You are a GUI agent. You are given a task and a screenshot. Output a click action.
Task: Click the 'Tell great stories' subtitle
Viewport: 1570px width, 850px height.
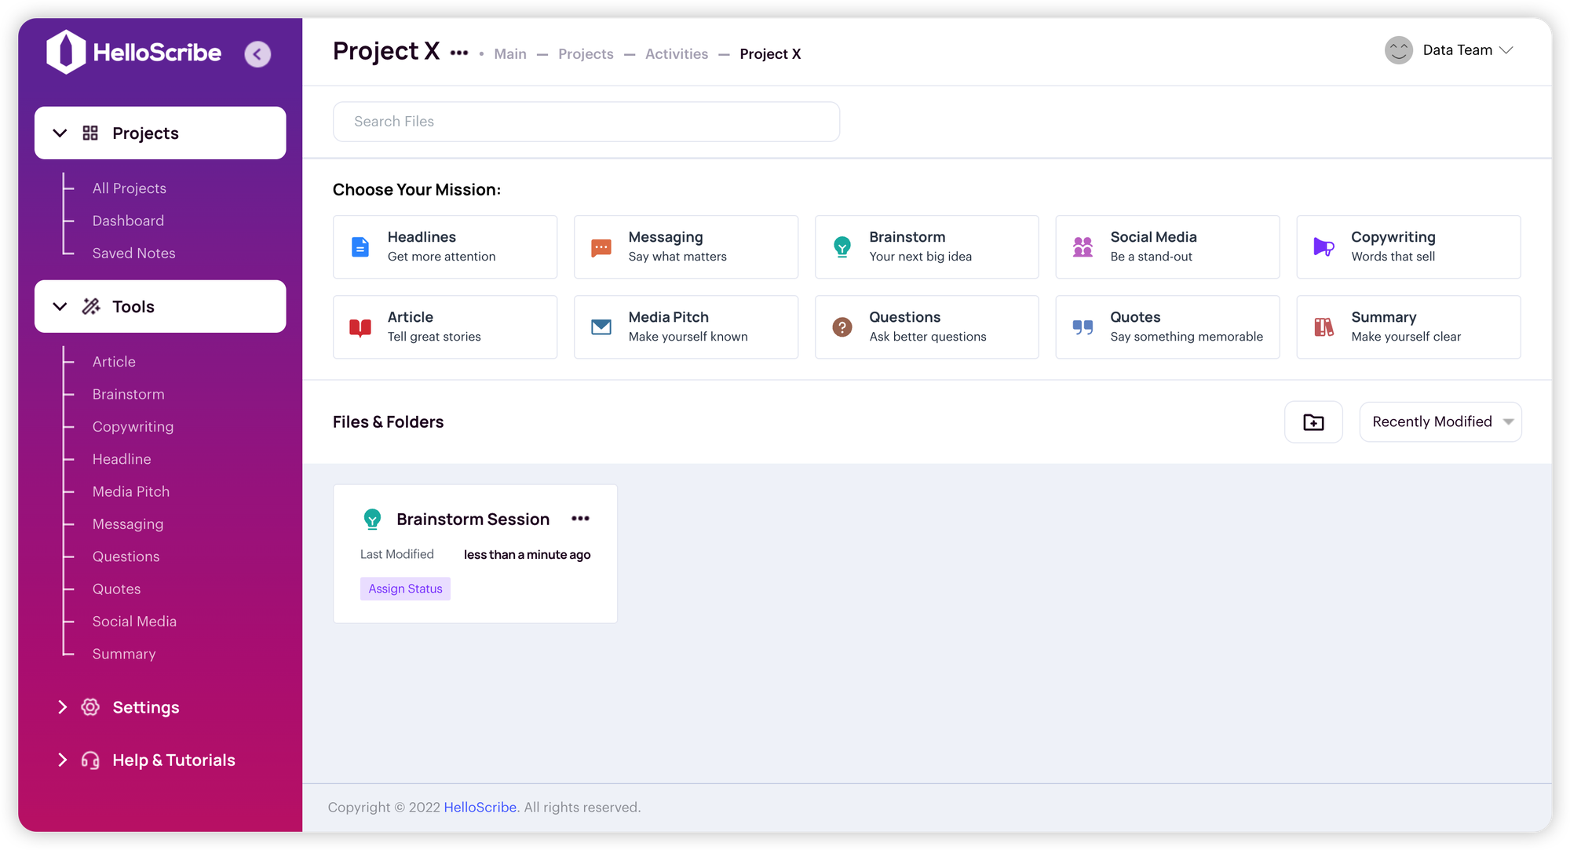coord(434,337)
